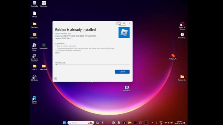Open the New folder desktop icon
Screen dimensions: 223x125
click(x=44, y=67)
